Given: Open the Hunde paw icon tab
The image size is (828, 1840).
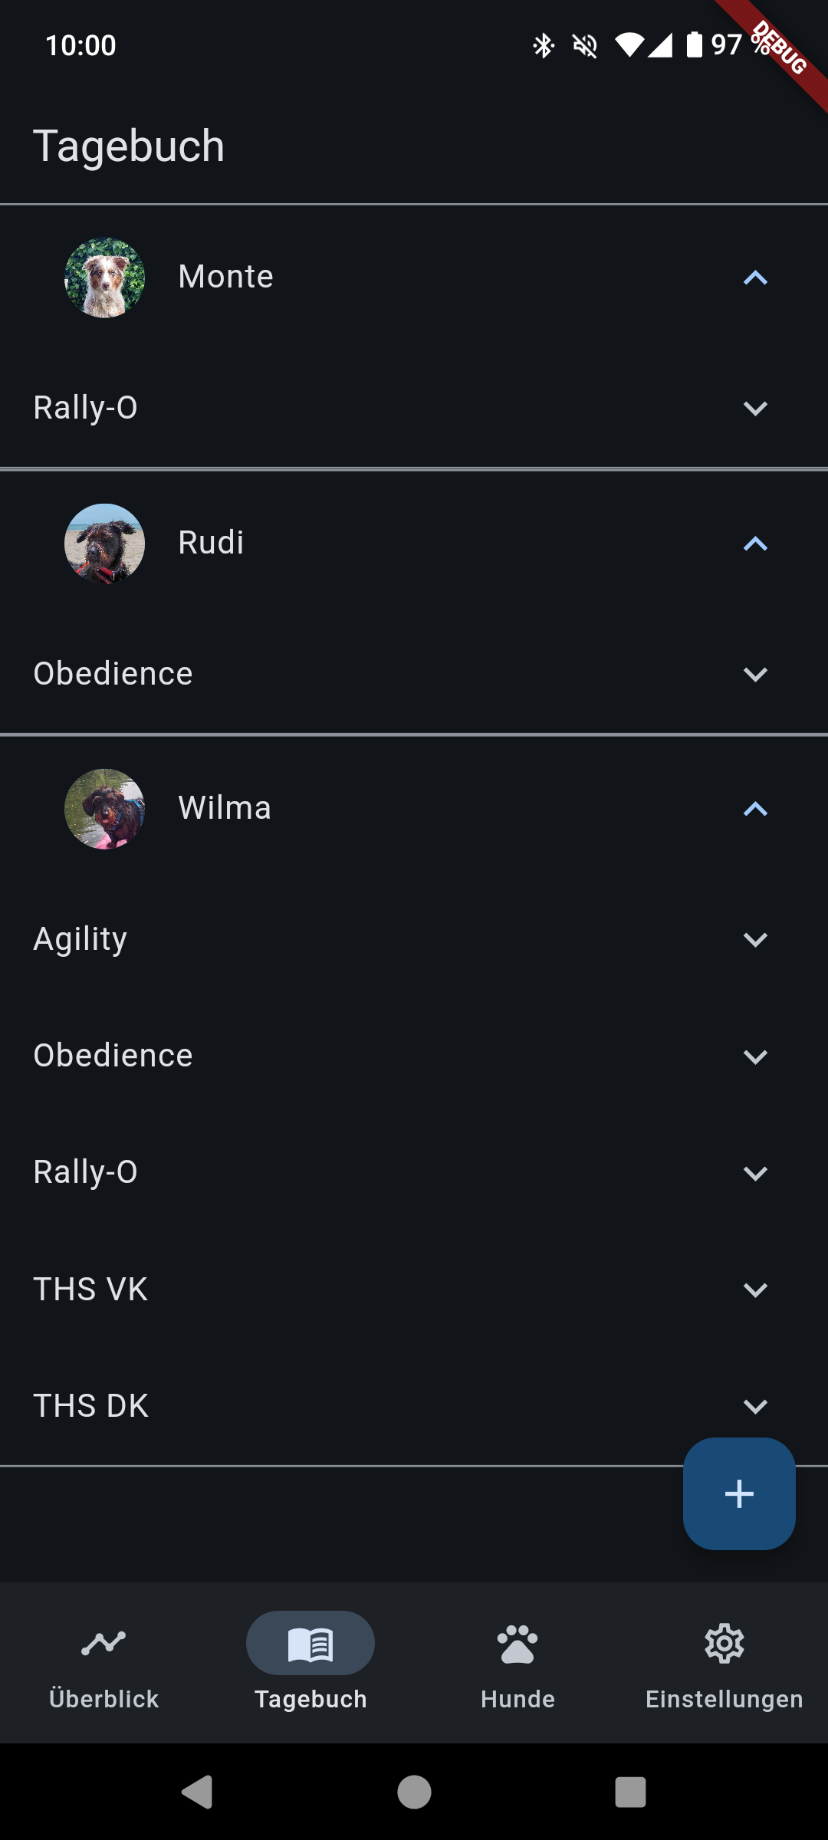Looking at the screenshot, I should 517,1643.
